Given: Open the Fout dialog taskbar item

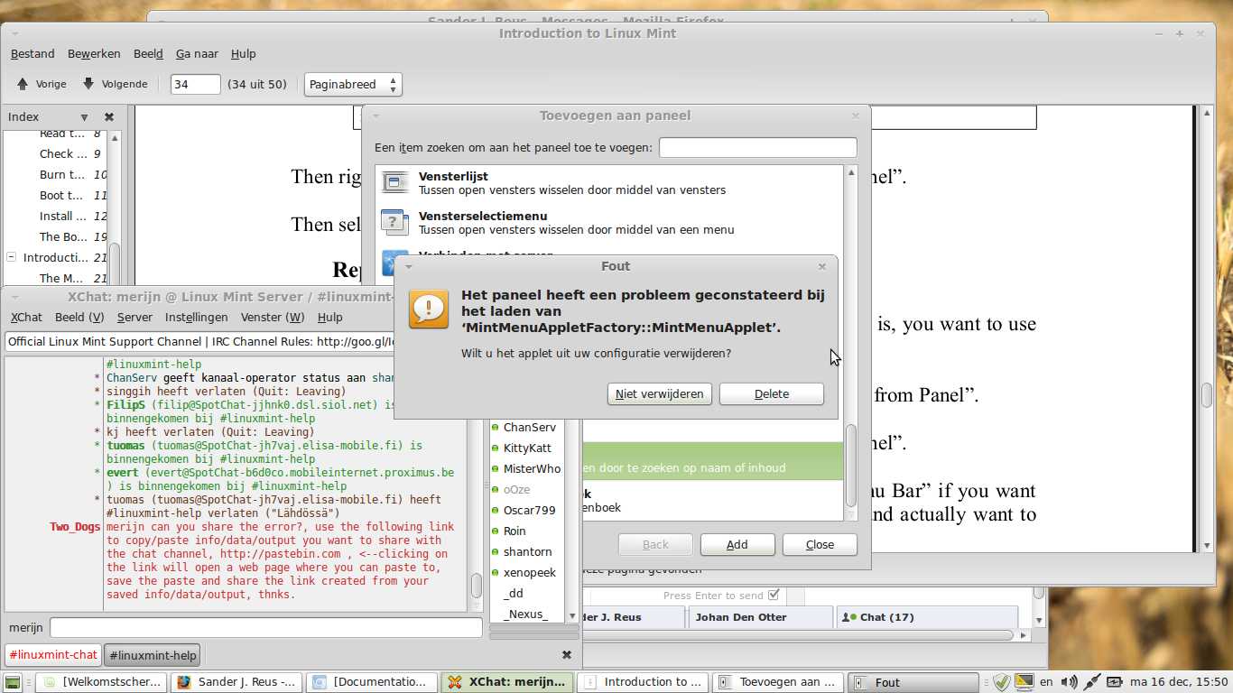Looking at the screenshot, I should click(913, 682).
